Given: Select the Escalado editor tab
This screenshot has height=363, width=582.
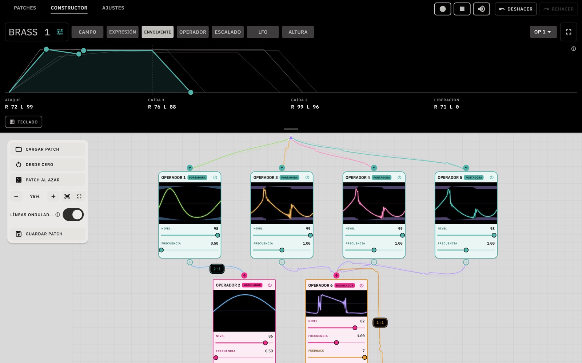Looking at the screenshot, I should tap(228, 32).
